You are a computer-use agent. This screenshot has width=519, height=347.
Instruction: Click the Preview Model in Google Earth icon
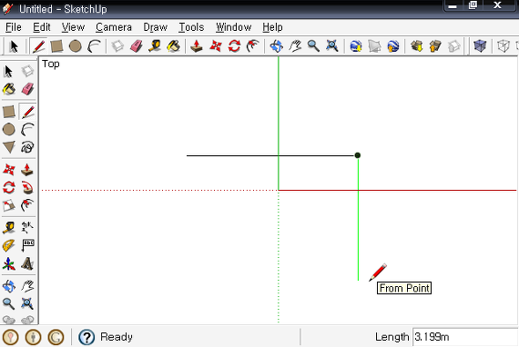coord(392,46)
